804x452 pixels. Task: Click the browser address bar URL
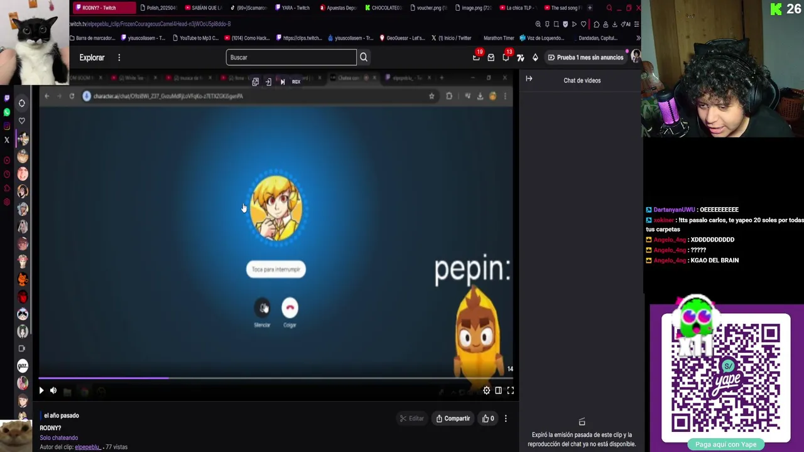click(x=151, y=24)
